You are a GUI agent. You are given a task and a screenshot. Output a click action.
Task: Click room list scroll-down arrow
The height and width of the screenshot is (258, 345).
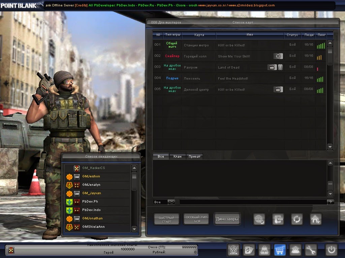[x=330, y=146]
